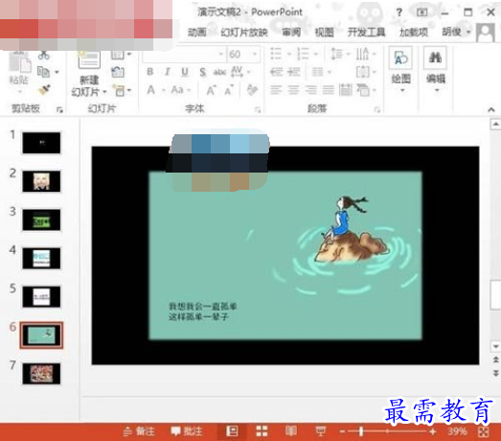Align text to the right
The height and width of the screenshot is (441, 501).
coord(310,90)
